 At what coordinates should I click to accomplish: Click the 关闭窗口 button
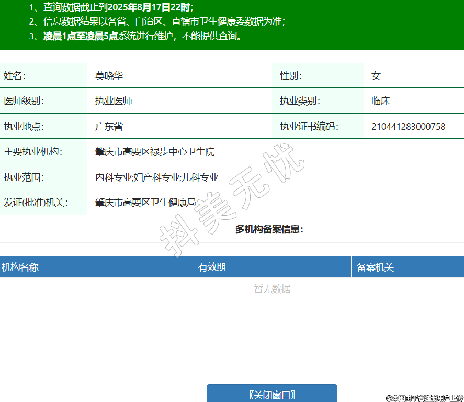point(271,394)
